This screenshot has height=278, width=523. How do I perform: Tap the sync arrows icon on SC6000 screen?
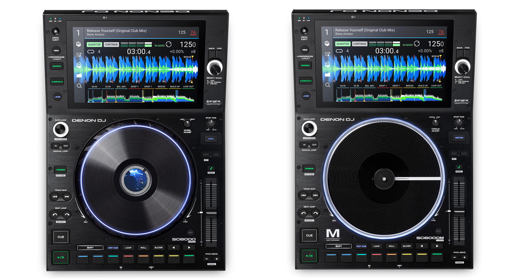pos(168,44)
